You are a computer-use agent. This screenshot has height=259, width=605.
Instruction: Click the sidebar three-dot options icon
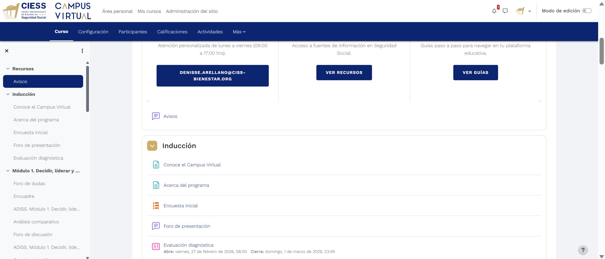tap(82, 51)
